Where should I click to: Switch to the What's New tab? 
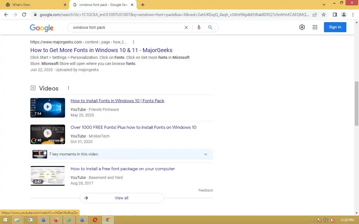coord(35,5)
